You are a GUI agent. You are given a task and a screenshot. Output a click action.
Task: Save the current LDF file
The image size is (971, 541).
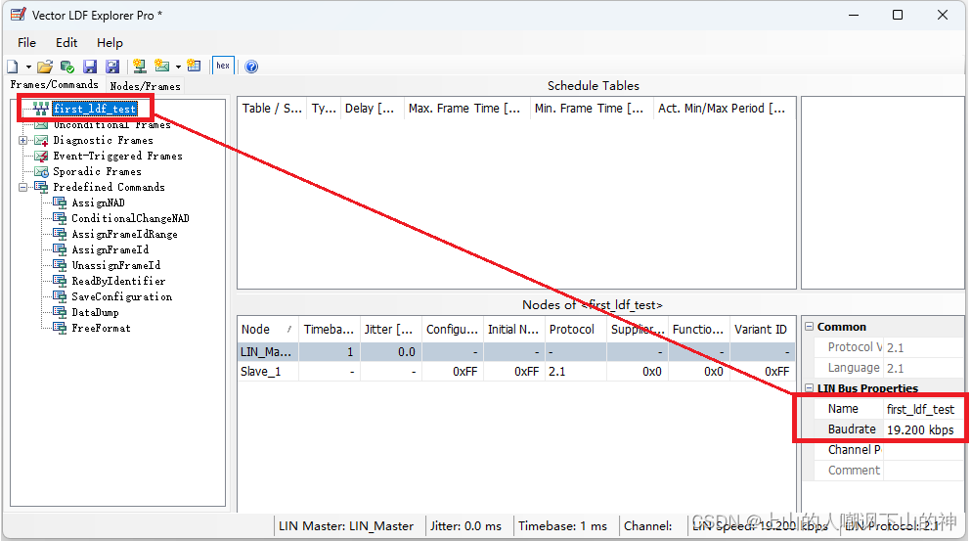coord(90,67)
